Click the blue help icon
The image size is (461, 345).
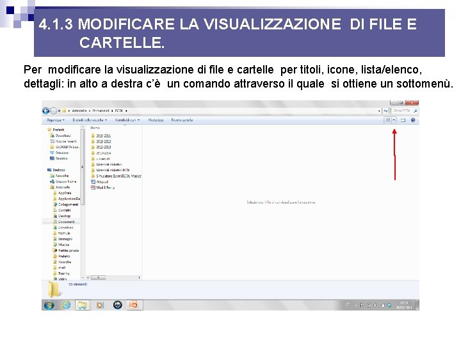click(413, 120)
